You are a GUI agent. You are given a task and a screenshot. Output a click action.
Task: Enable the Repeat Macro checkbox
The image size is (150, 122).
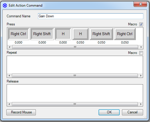pos(141,53)
